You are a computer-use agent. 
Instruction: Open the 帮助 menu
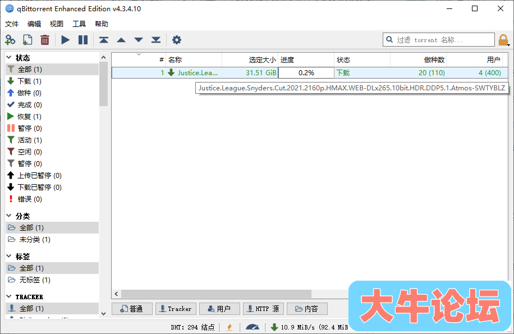click(x=102, y=24)
